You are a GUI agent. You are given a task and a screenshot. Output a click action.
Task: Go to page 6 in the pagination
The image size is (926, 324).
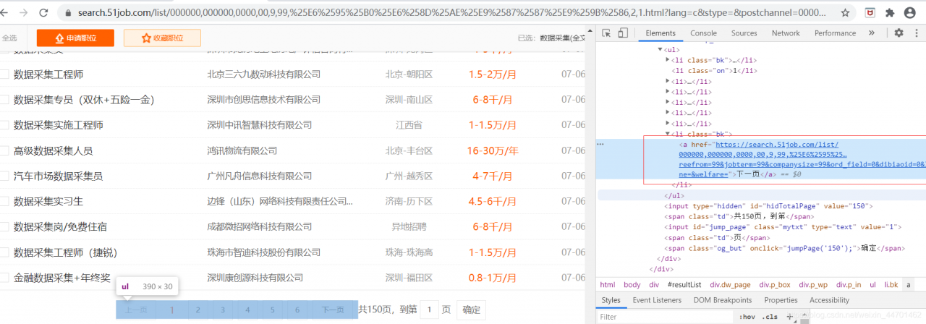pyautogui.click(x=297, y=310)
